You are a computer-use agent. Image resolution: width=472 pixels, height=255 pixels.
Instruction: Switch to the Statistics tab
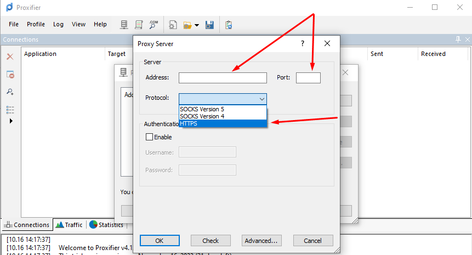coord(106,225)
